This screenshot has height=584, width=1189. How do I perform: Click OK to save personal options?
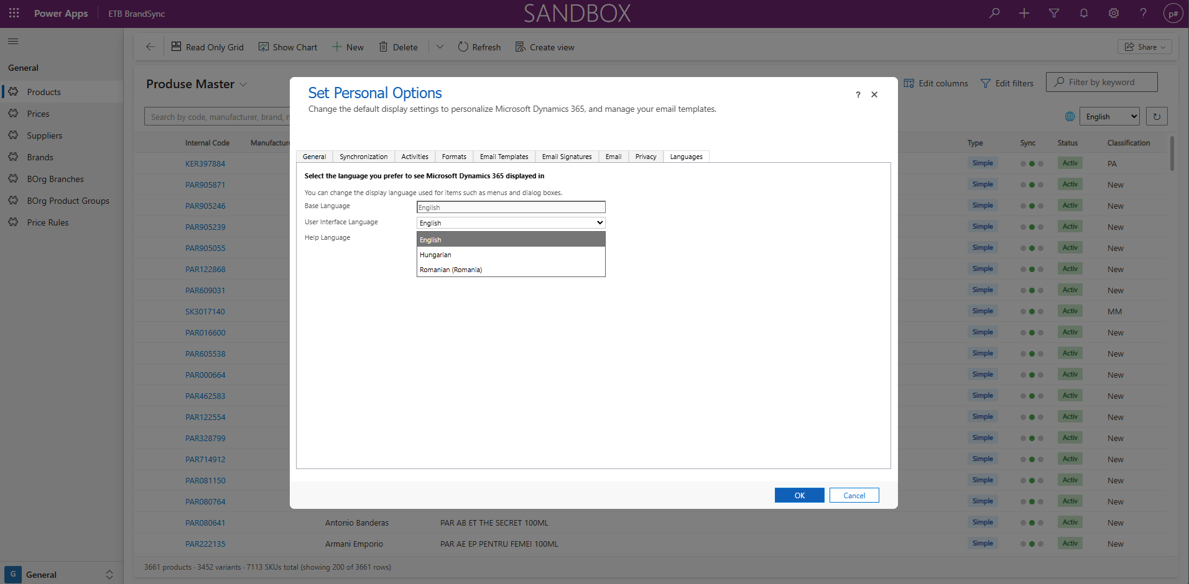(x=800, y=495)
